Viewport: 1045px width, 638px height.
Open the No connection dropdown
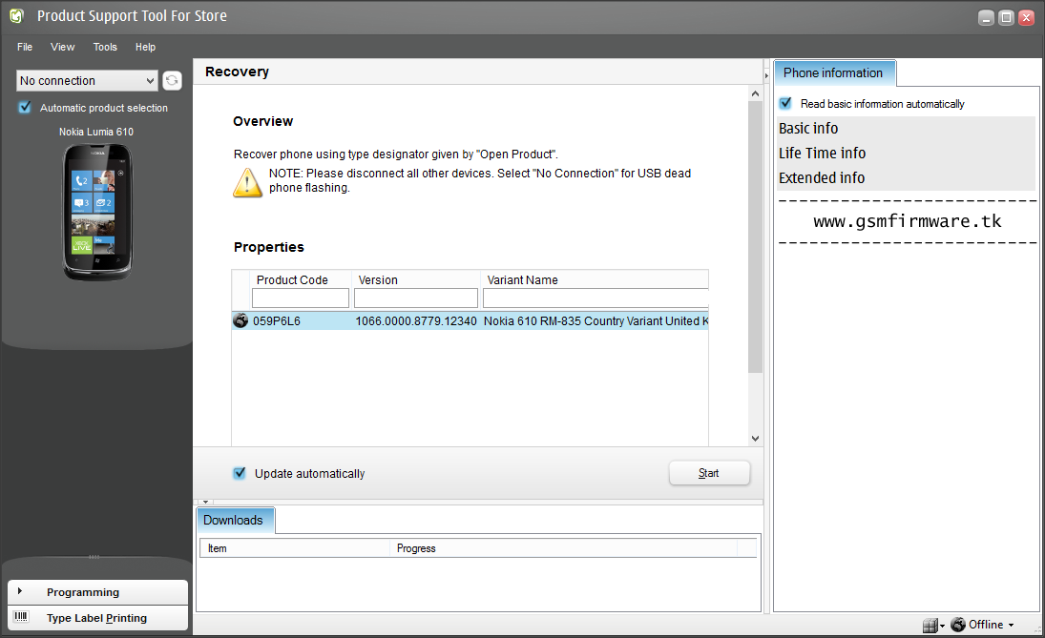coord(87,80)
